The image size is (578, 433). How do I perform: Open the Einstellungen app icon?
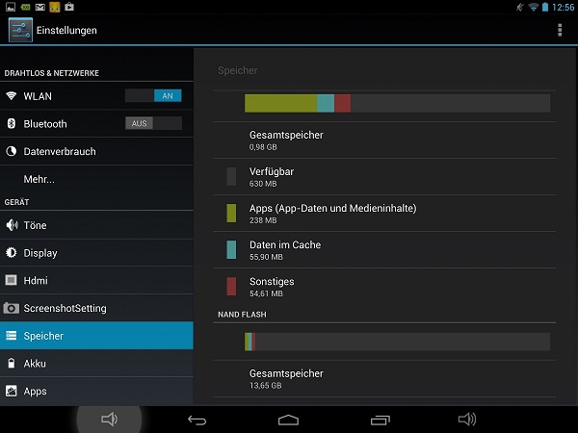coord(20,30)
